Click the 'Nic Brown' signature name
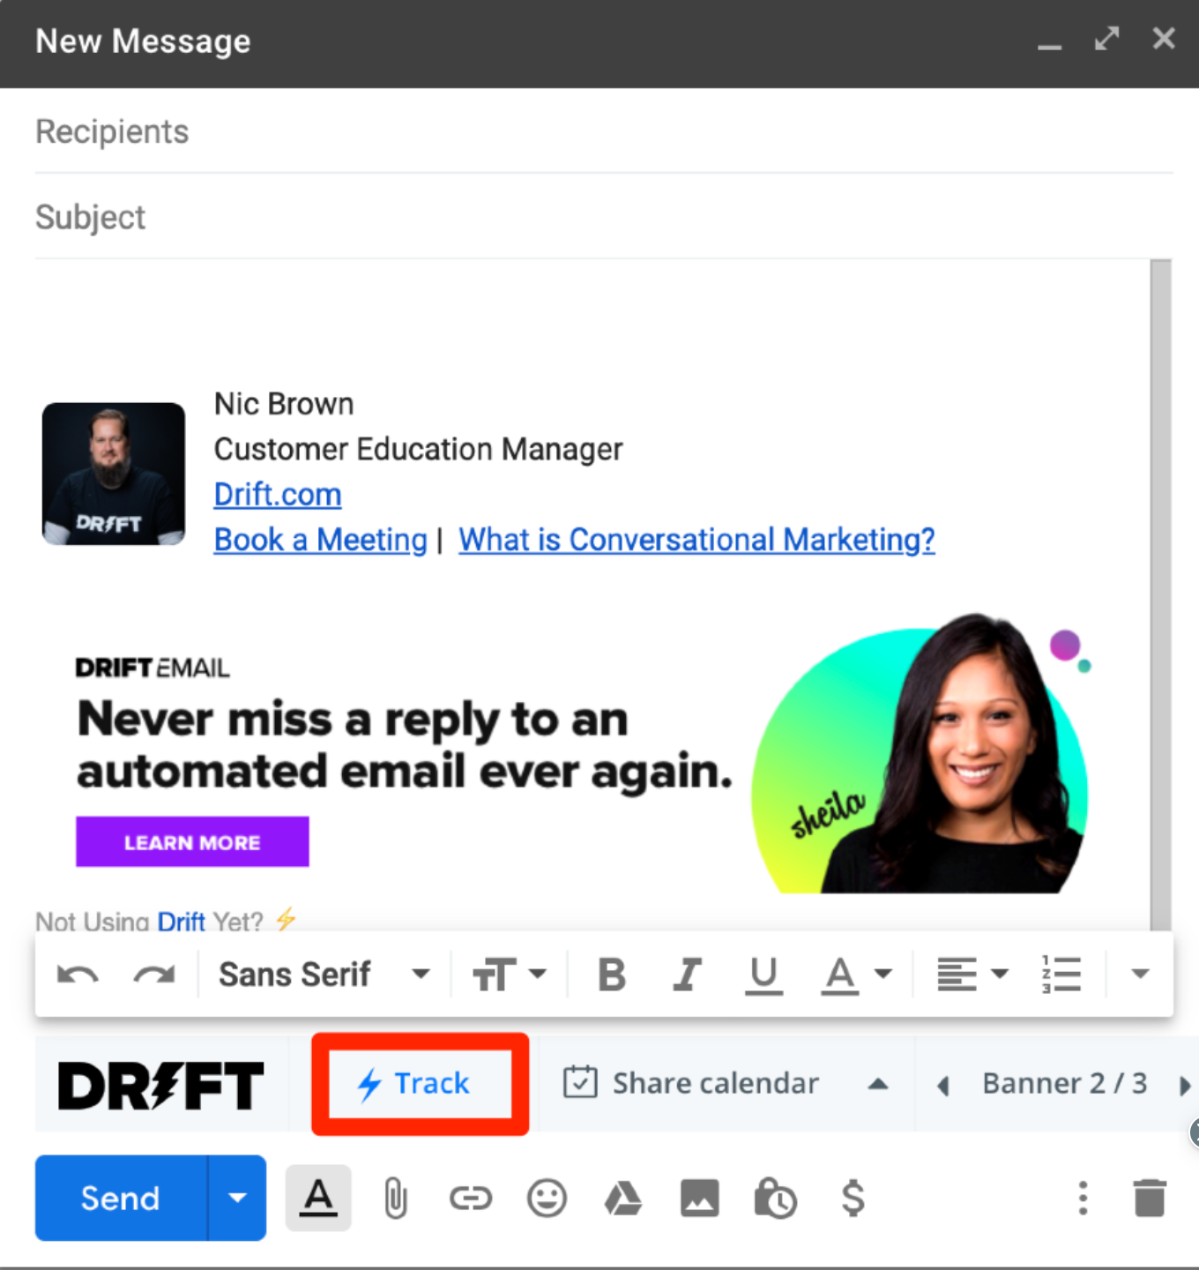Screen dimensions: 1199x1270 click(x=284, y=404)
